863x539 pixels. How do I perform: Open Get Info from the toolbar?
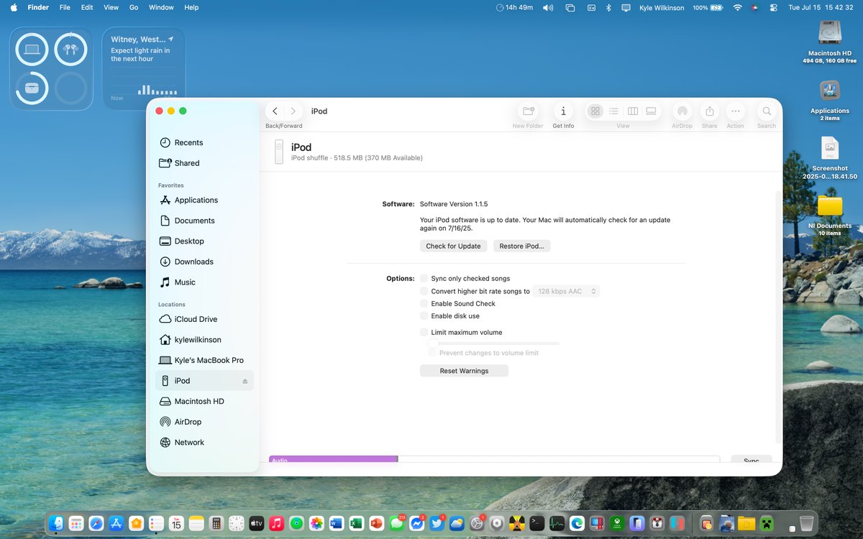[563, 111]
